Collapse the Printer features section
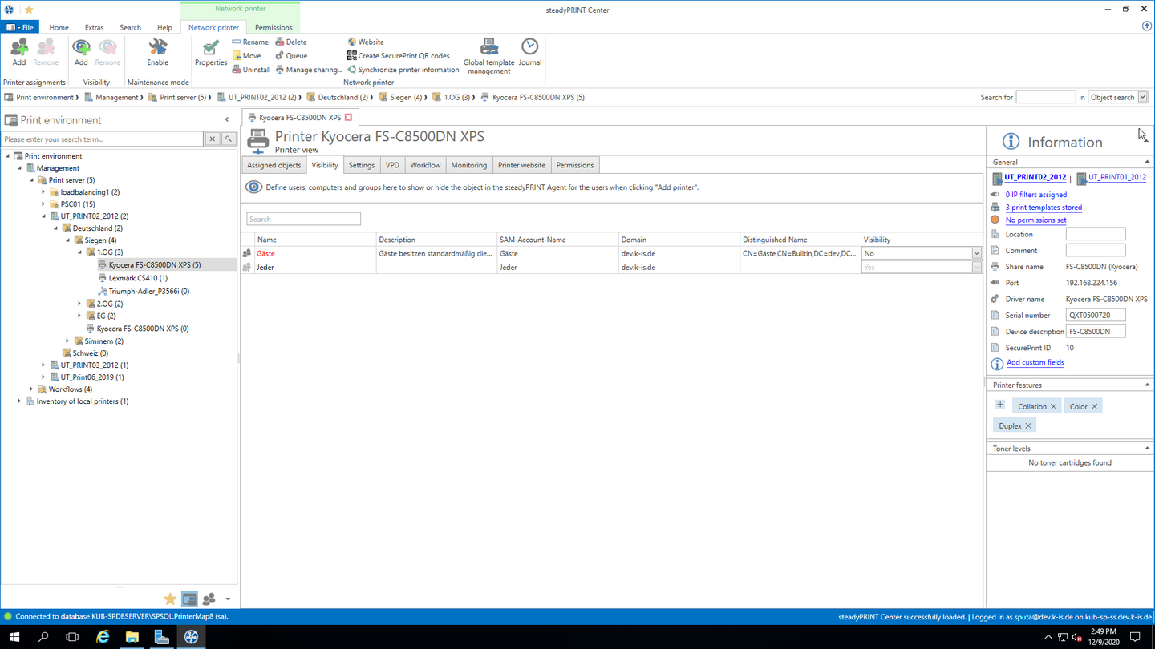 click(x=1147, y=385)
